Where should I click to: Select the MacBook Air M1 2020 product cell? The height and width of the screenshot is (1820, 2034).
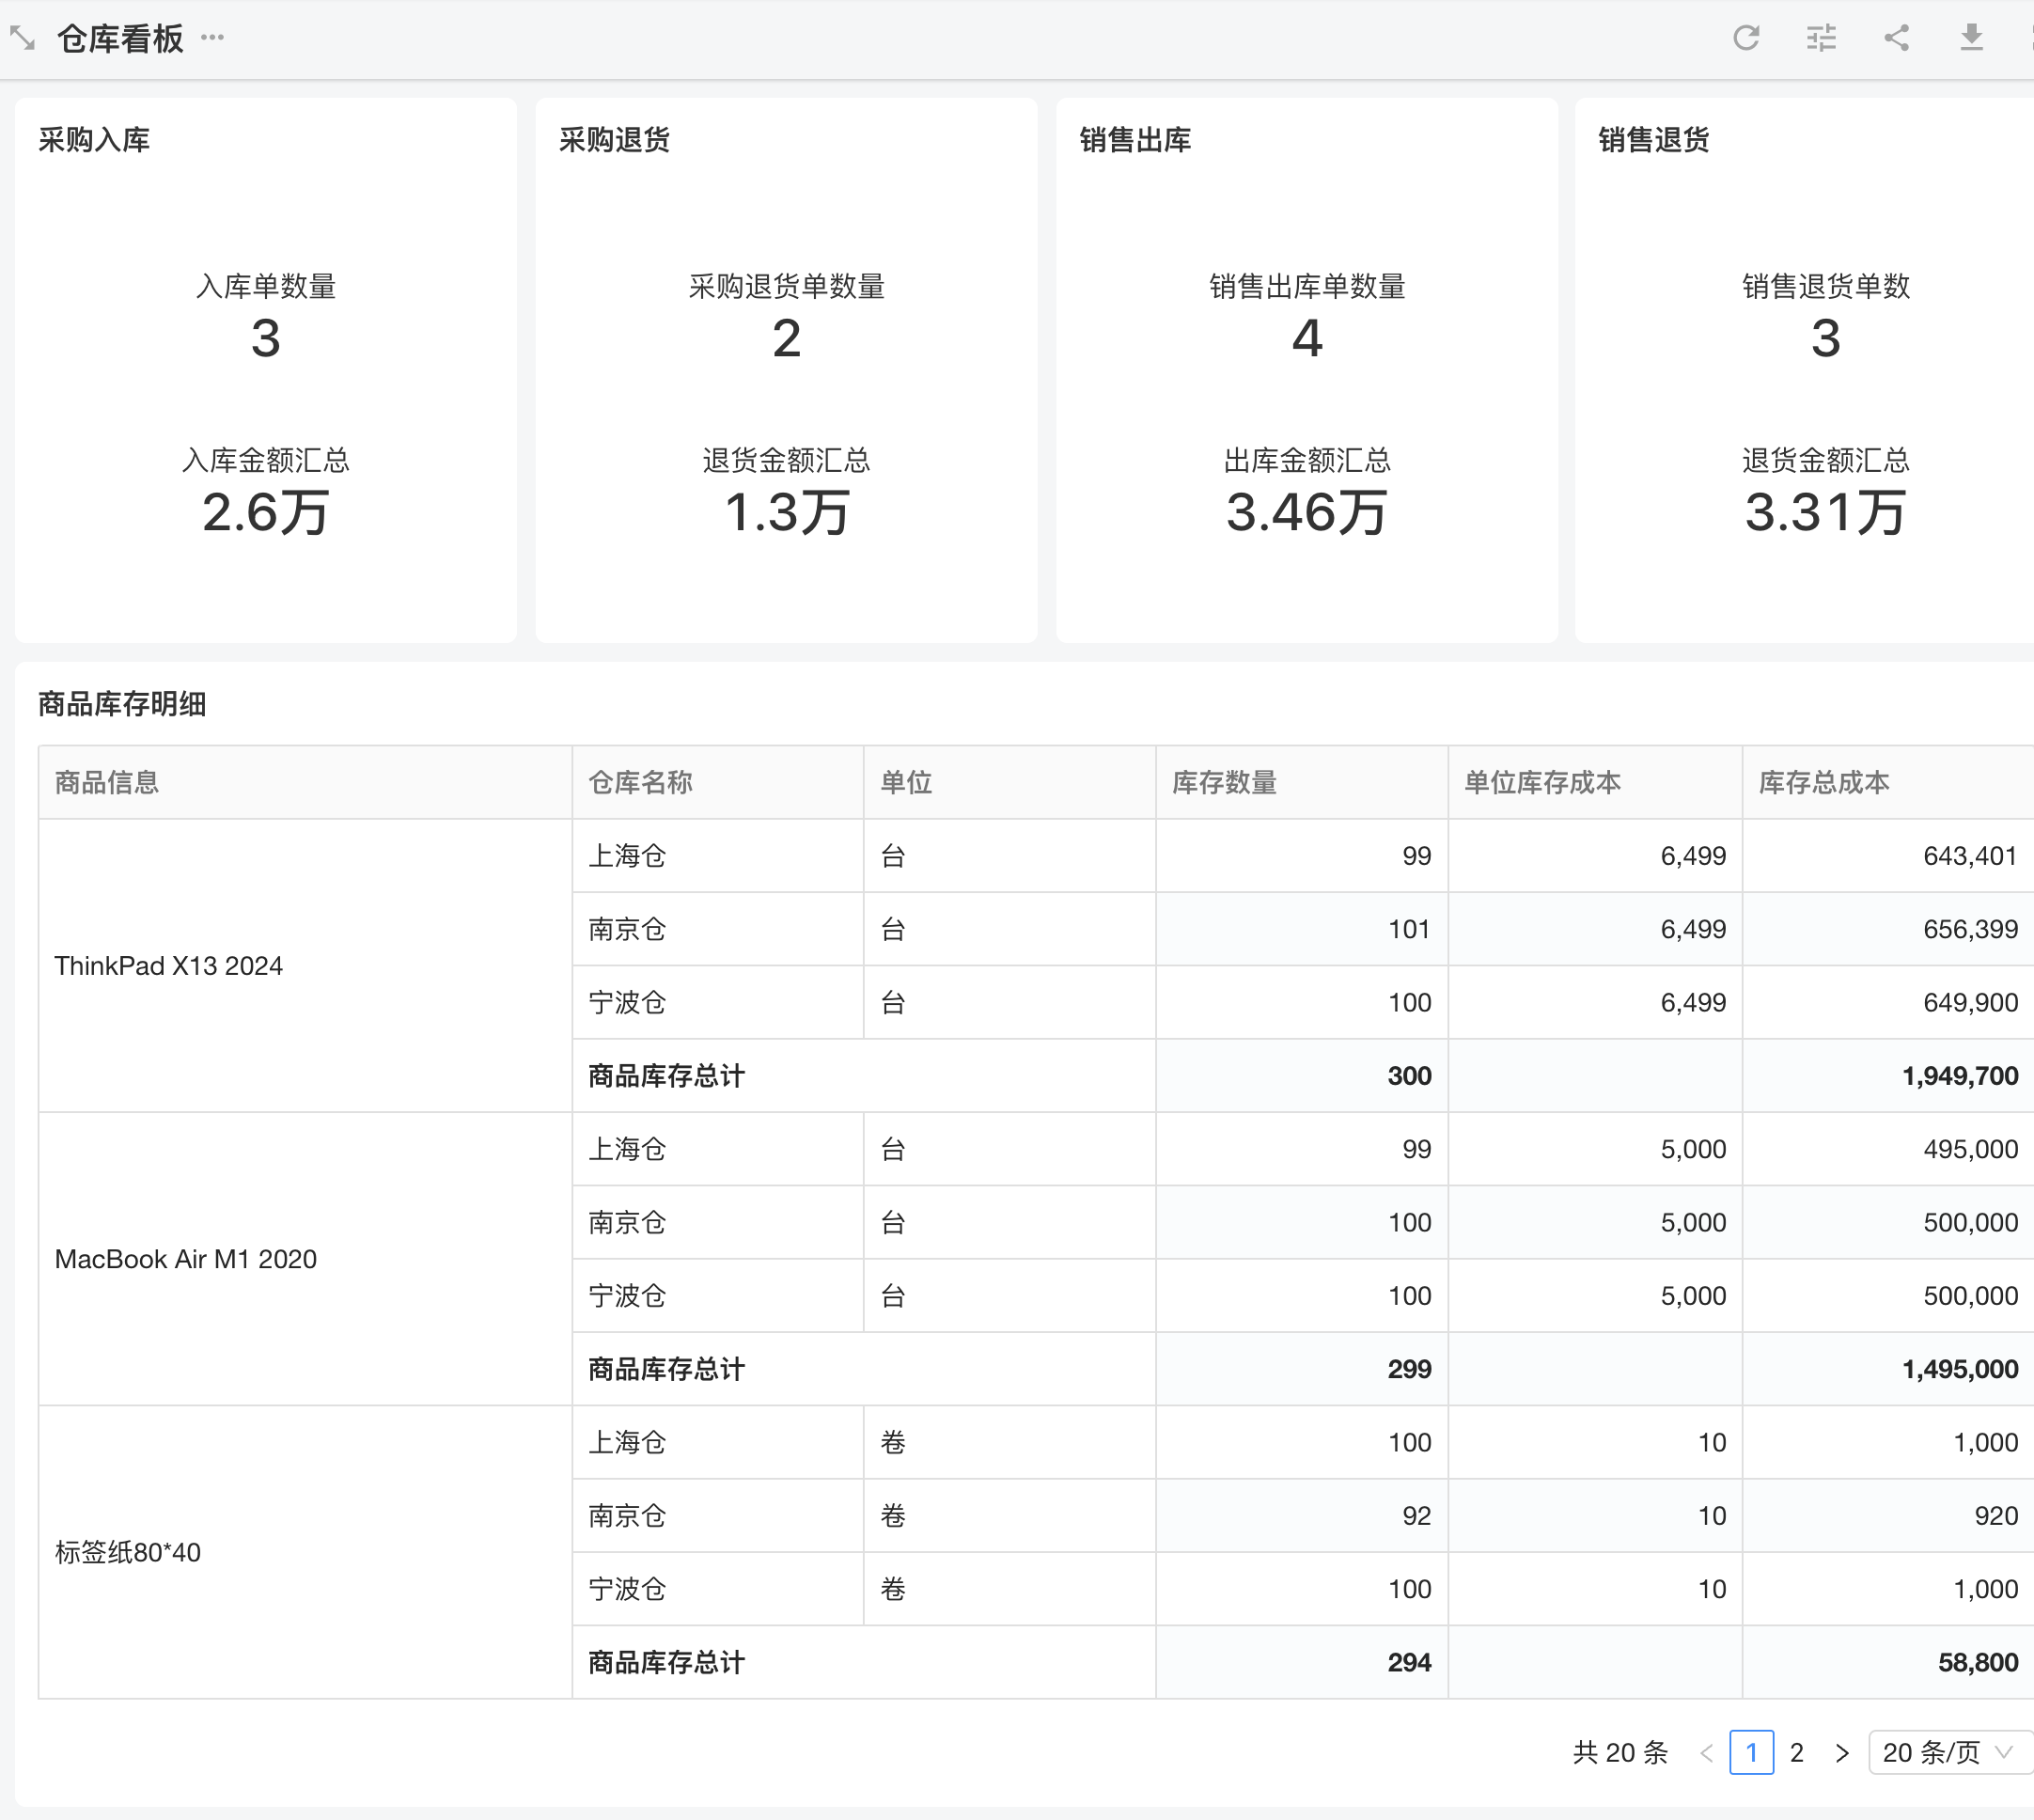click(305, 1259)
